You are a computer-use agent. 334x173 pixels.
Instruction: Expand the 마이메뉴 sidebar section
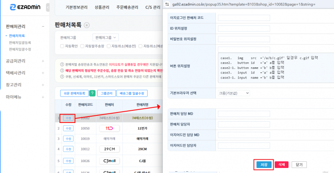pos(43,97)
